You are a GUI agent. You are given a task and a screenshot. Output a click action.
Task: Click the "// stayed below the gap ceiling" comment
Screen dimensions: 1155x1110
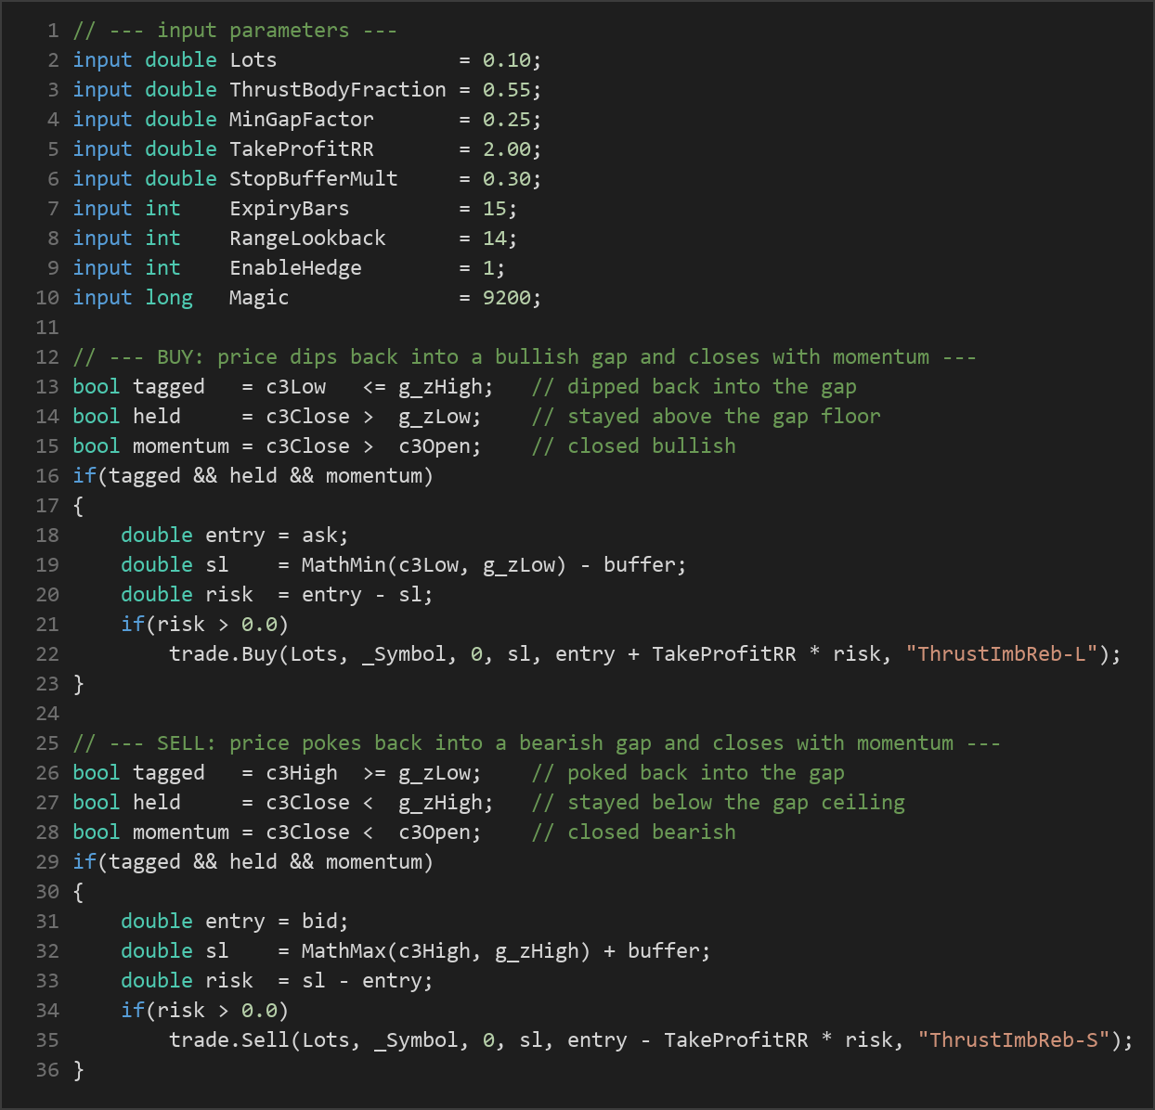(x=719, y=803)
